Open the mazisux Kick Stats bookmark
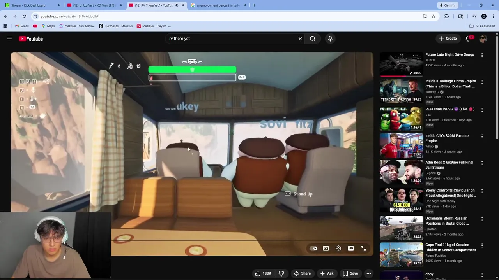The height and width of the screenshot is (280, 499). tap(77, 26)
